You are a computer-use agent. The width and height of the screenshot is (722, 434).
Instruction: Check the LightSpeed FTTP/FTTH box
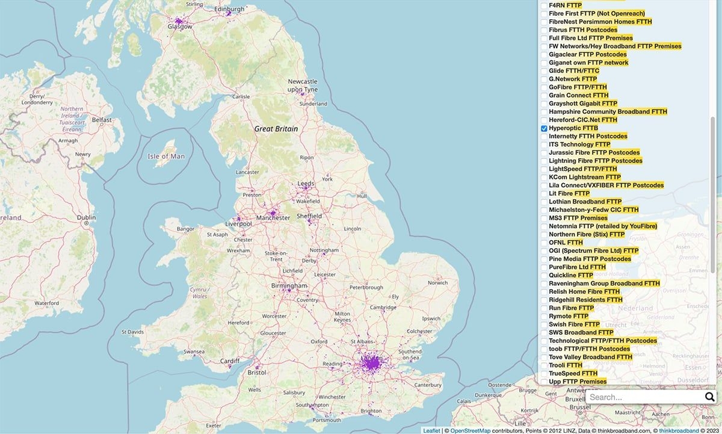pyautogui.click(x=544, y=169)
